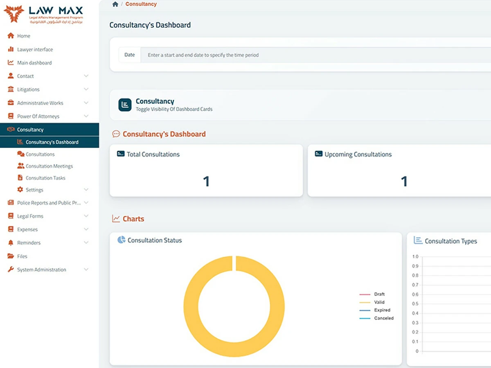Click the Consultation Meetings people icon

point(20,166)
